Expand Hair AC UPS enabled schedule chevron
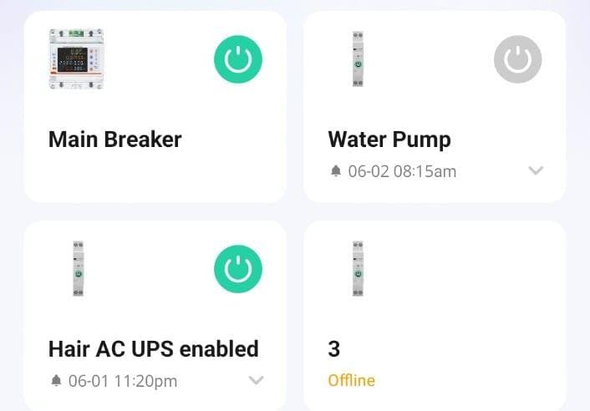 (x=256, y=380)
